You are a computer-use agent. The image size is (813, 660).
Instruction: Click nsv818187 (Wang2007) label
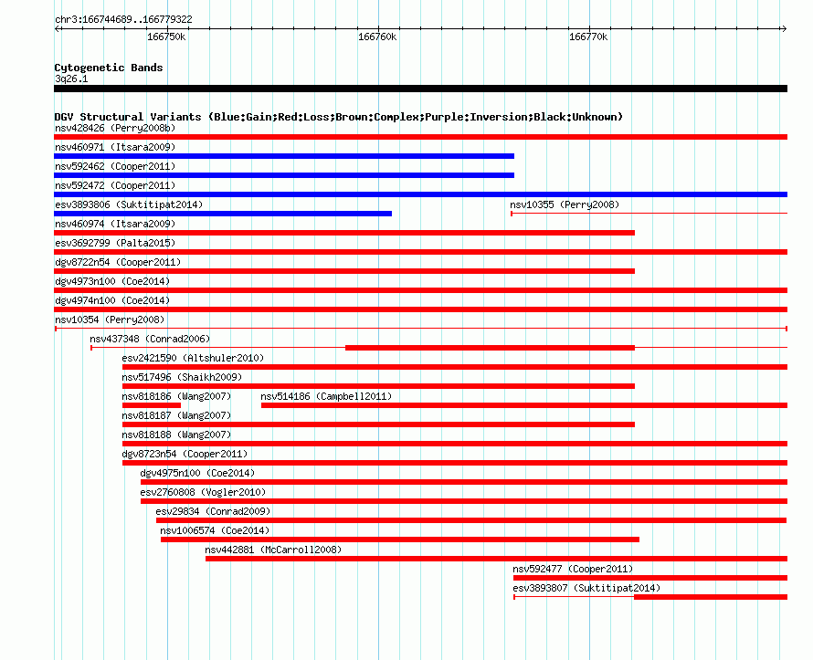pos(176,415)
